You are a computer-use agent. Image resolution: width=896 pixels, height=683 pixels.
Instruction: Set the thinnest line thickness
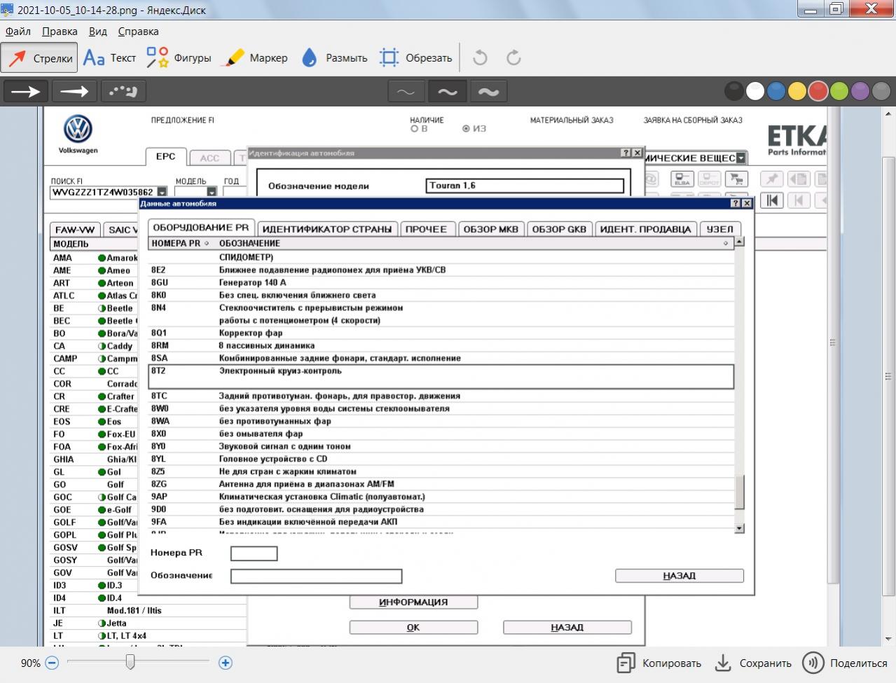pos(406,91)
